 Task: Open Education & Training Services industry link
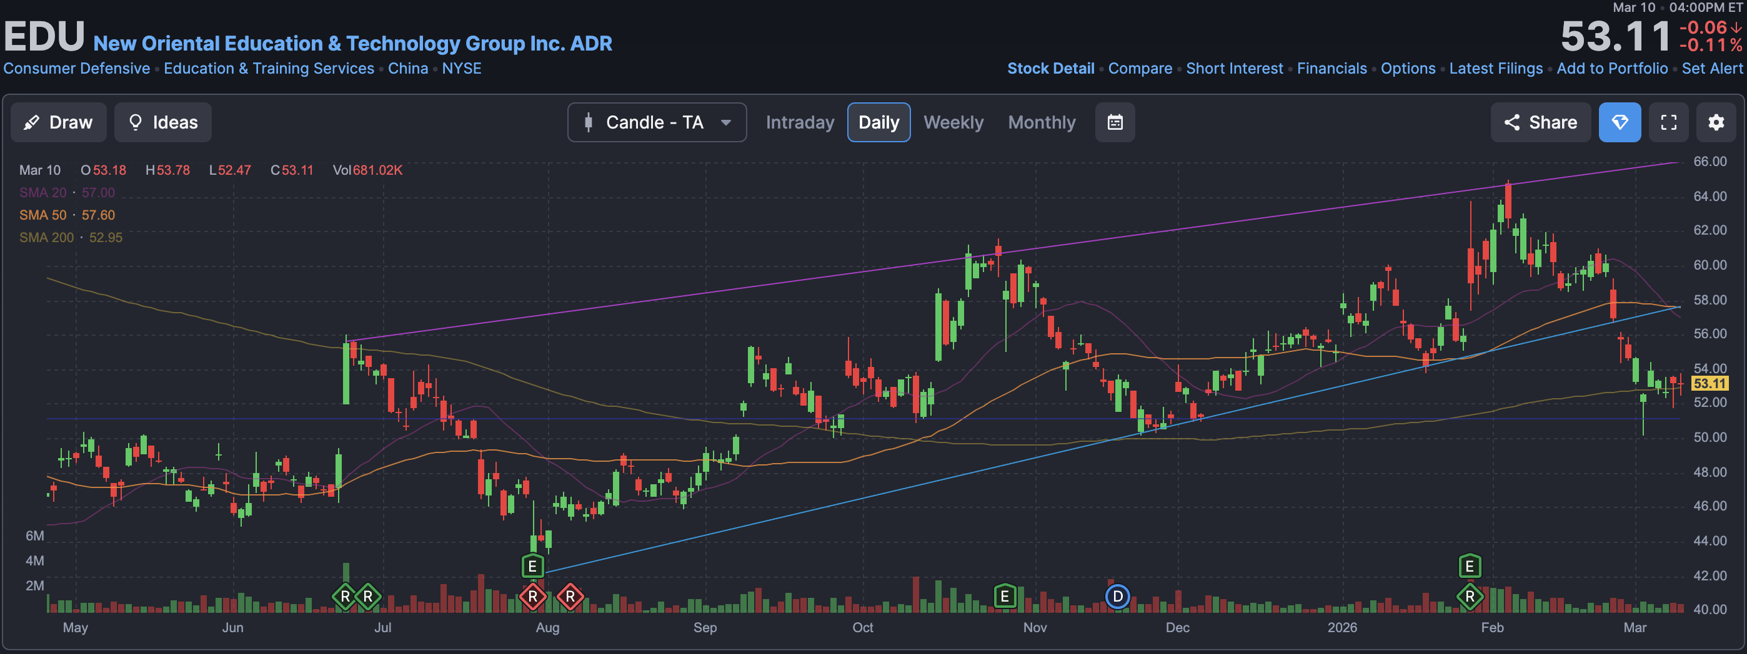(269, 69)
